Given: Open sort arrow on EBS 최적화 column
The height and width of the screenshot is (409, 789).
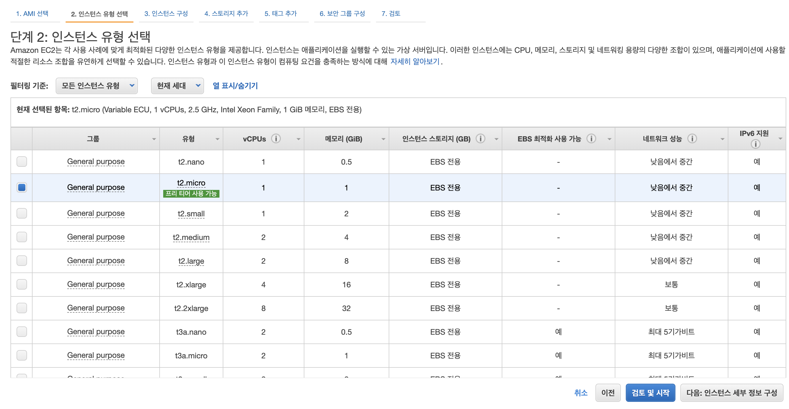Looking at the screenshot, I should (610, 139).
